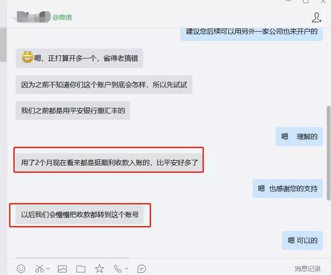Click the scissors screenshot tool icon
The height and width of the screenshot is (275, 331).
pos(39,269)
